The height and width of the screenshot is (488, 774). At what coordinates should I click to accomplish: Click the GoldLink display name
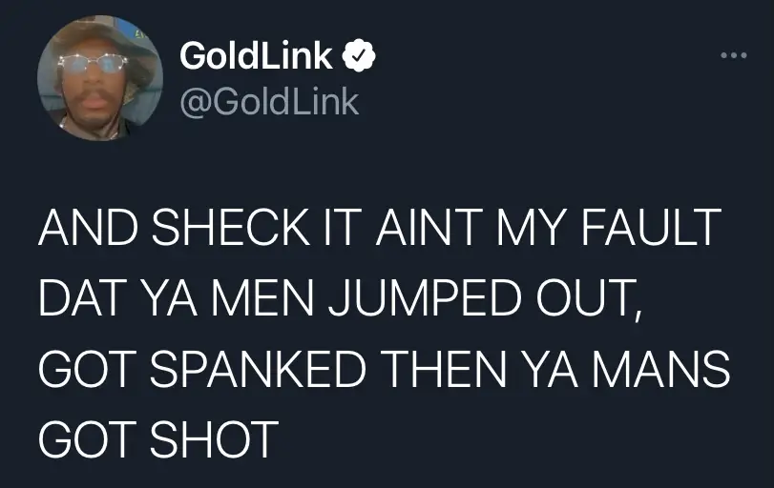pyautogui.click(x=256, y=58)
